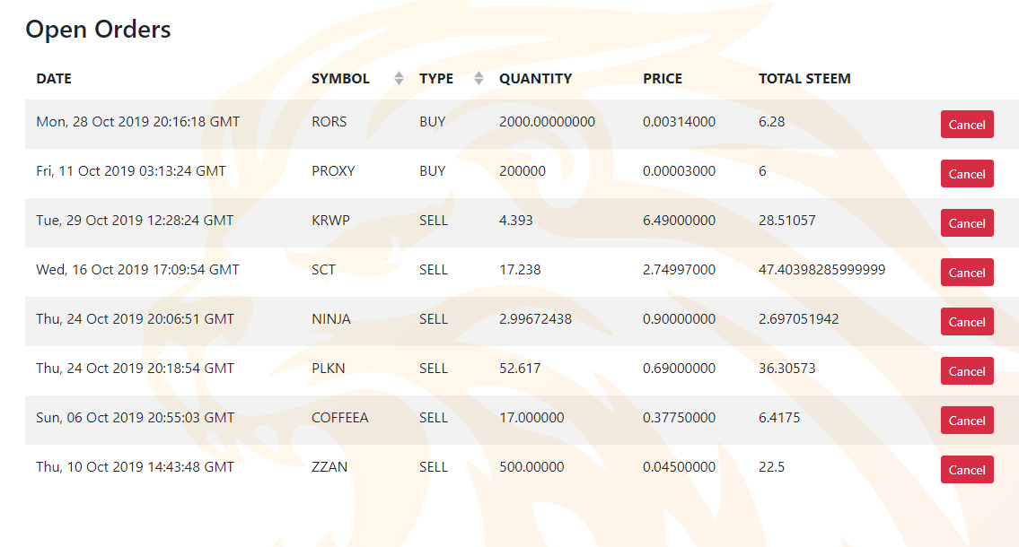Select the COFFEEA symbol cell
Screen dimensions: 1019x547
(340, 418)
